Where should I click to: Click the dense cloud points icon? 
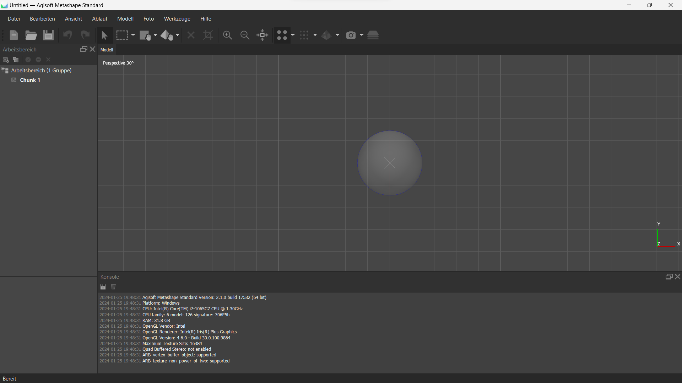tap(304, 35)
